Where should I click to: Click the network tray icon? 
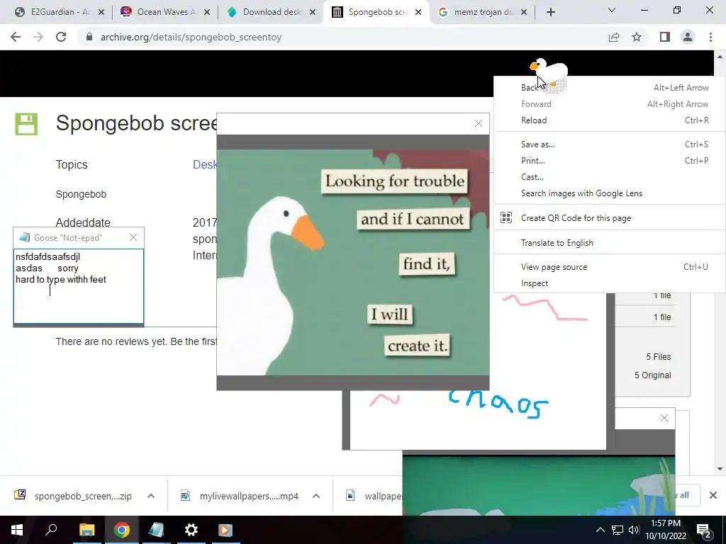618,530
